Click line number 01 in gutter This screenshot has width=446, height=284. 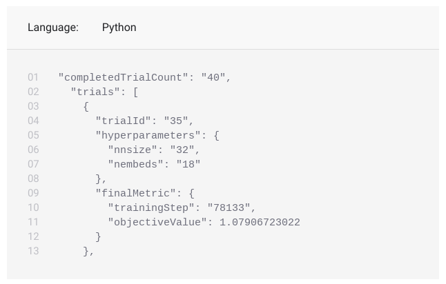click(x=33, y=77)
